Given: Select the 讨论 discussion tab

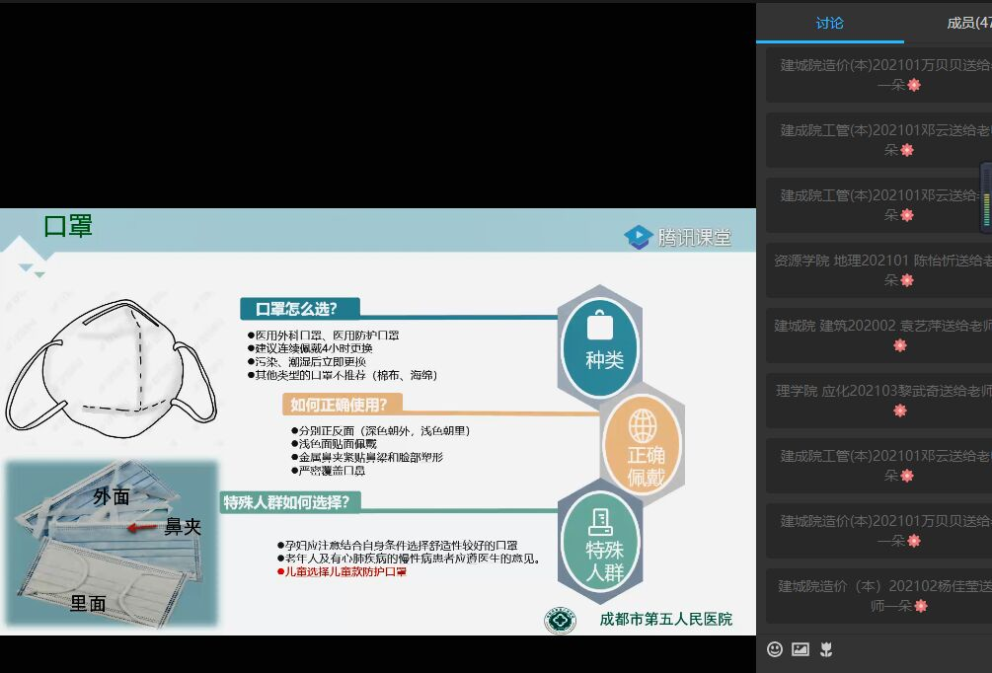Looking at the screenshot, I should coord(830,20).
